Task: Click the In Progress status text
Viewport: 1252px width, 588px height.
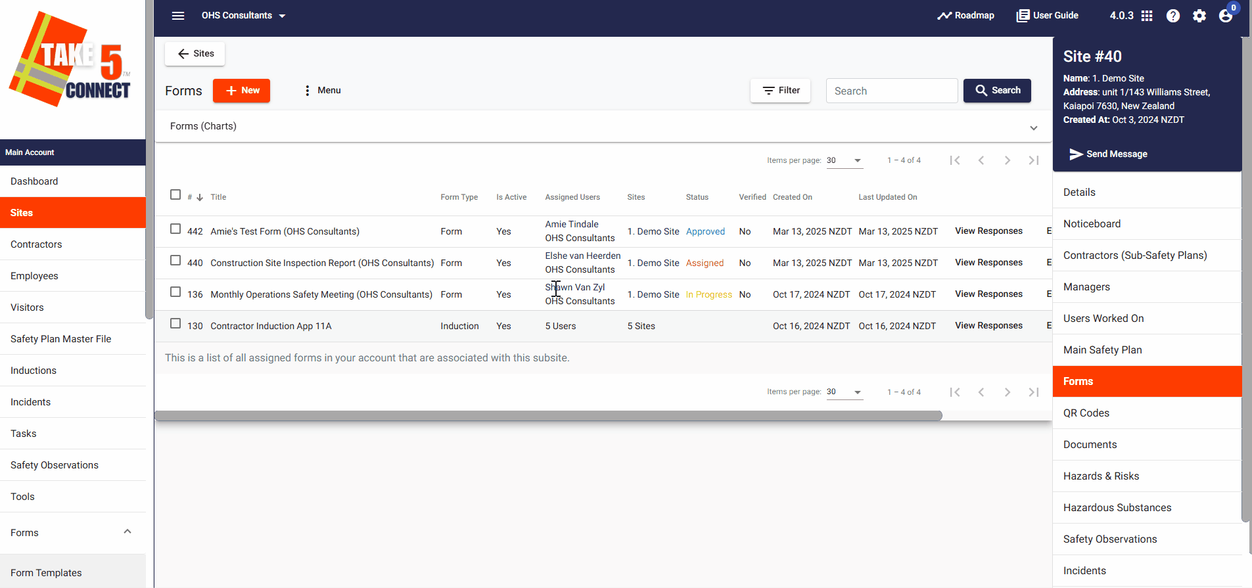Action: coord(708,294)
